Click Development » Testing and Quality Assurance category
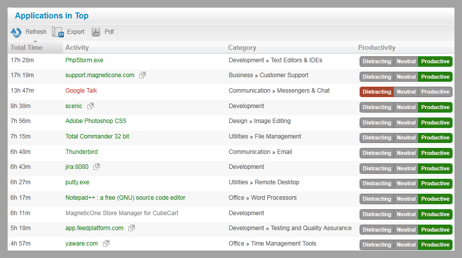Viewport: 462px width, 258px height. [x=290, y=228]
